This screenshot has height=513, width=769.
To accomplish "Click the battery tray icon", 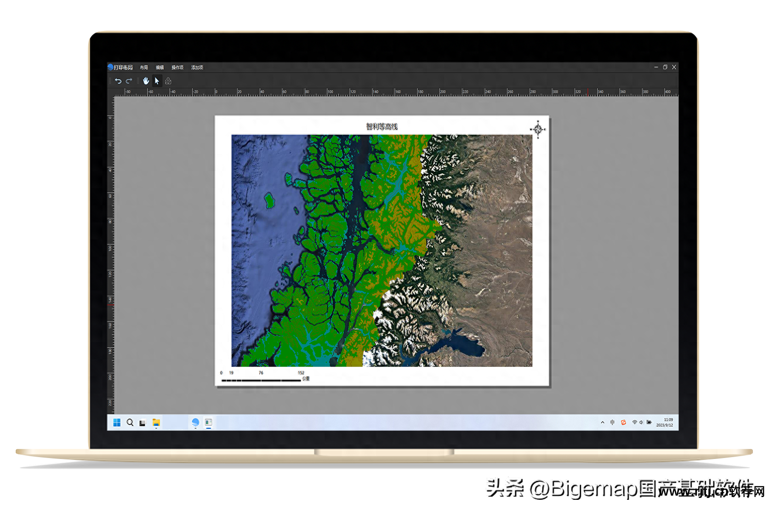I will point(649,422).
